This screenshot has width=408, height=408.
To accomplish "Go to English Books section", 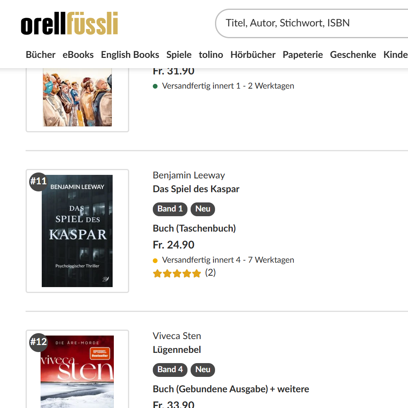I will click(x=130, y=55).
